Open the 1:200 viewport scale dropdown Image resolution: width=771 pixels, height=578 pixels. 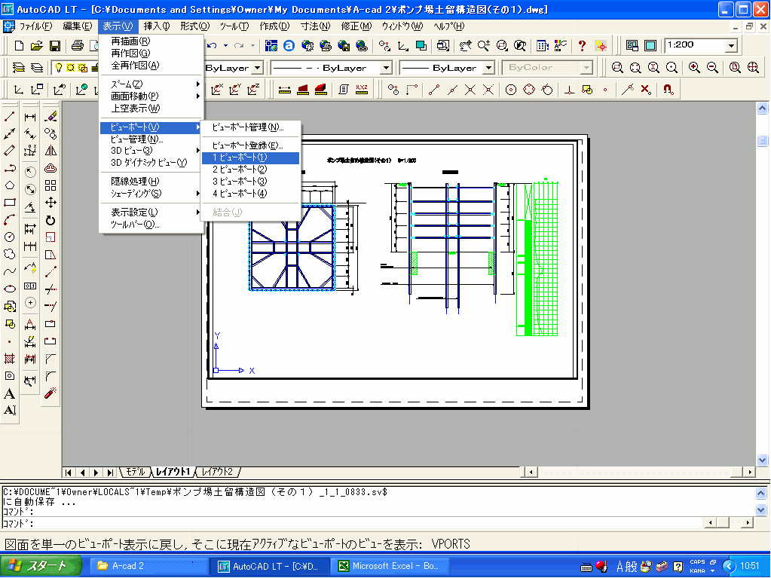click(x=732, y=46)
